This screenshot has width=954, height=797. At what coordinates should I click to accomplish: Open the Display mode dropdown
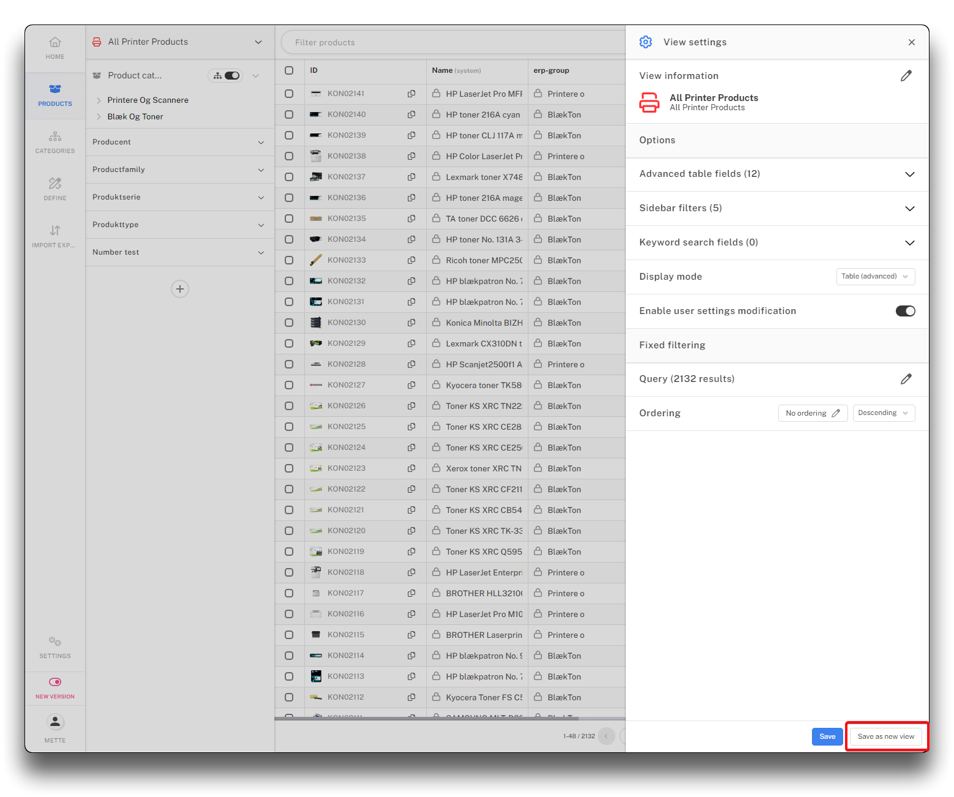point(875,277)
